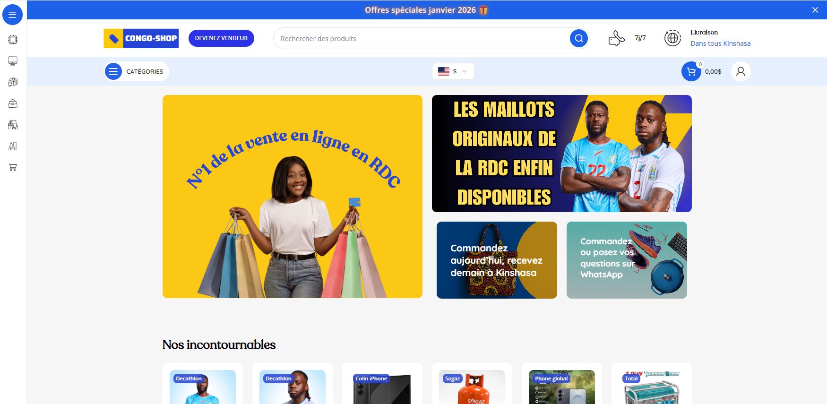Click the Congo-Shop logo
This screenshot has height=404, width=827.
pos(141,38)
